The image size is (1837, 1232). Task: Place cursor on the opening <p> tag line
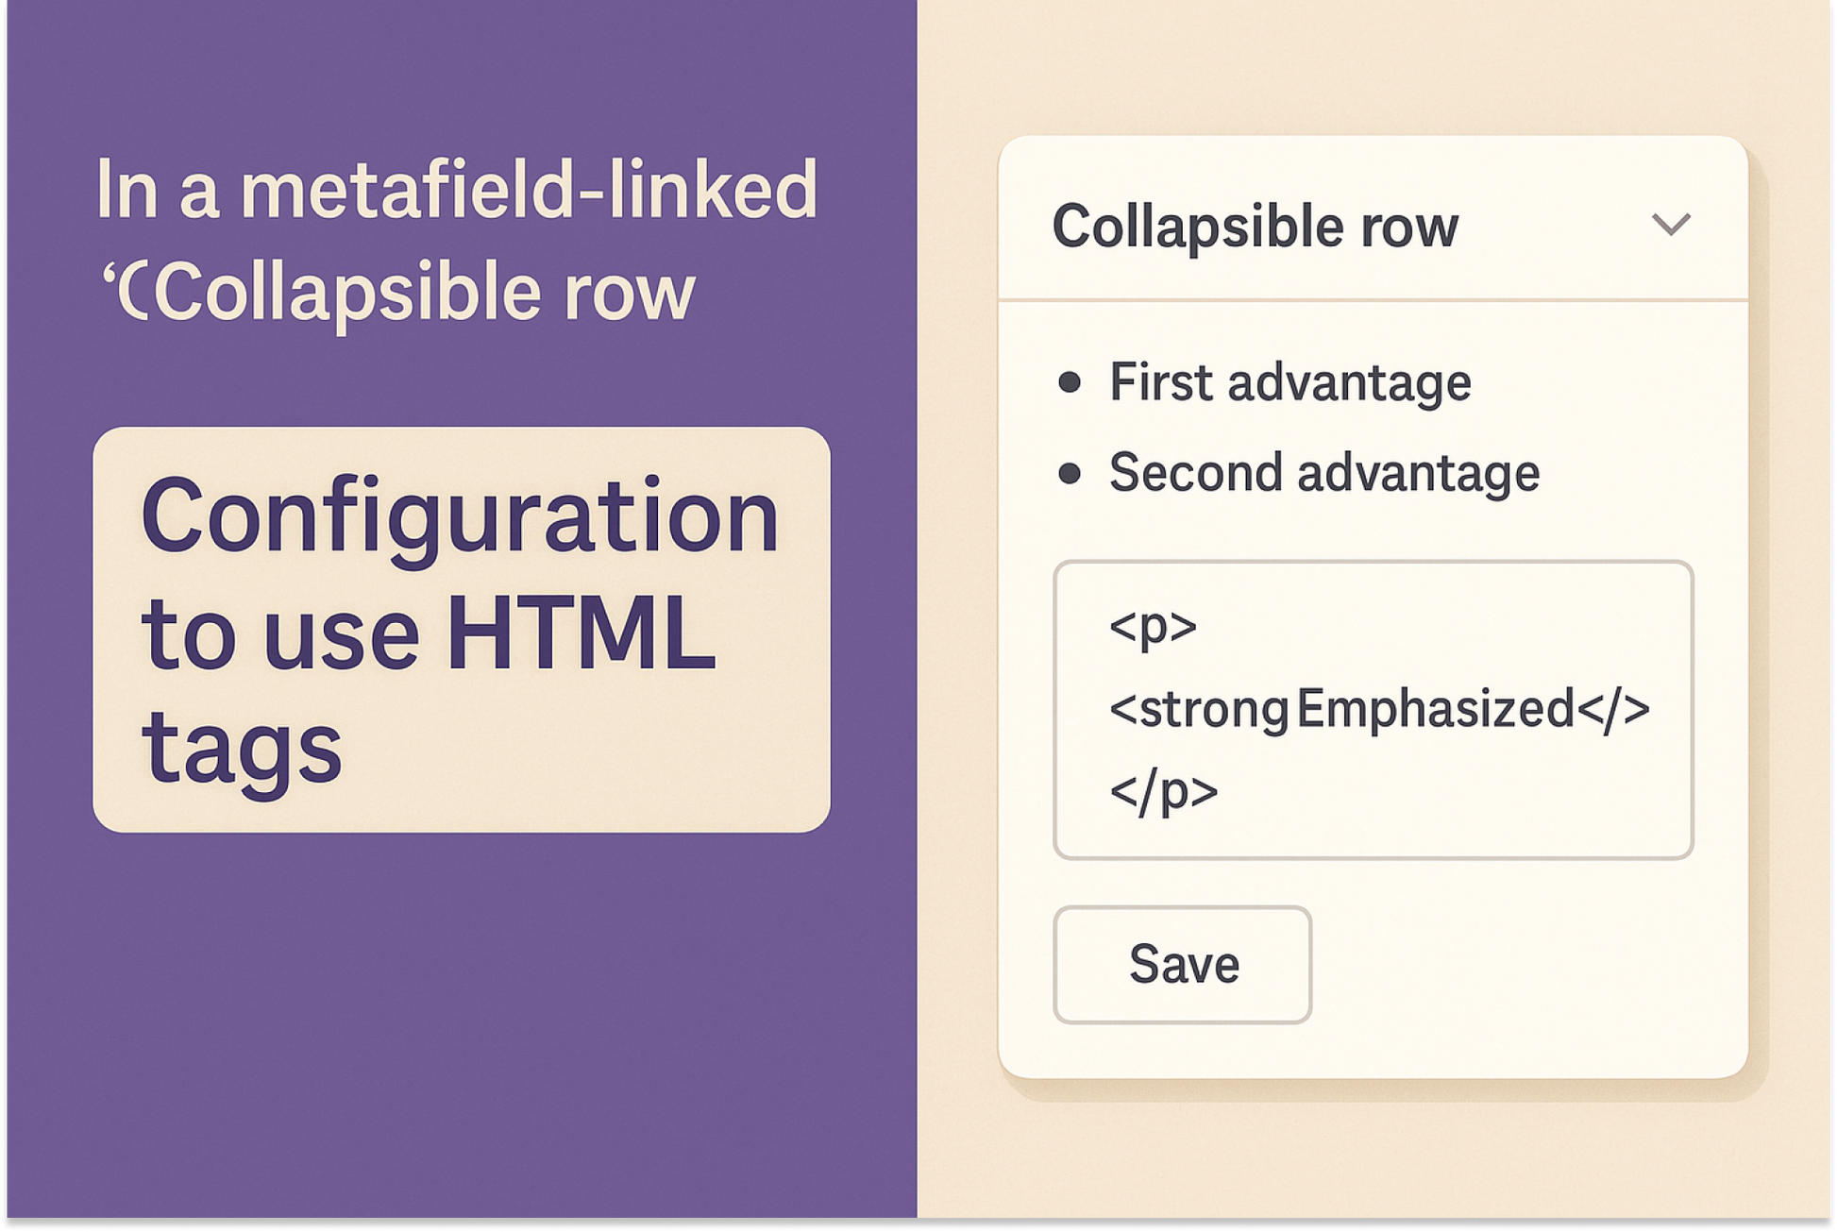point(1153,626)
